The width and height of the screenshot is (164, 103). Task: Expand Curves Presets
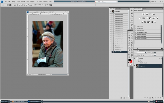click(x=136, y=28)
